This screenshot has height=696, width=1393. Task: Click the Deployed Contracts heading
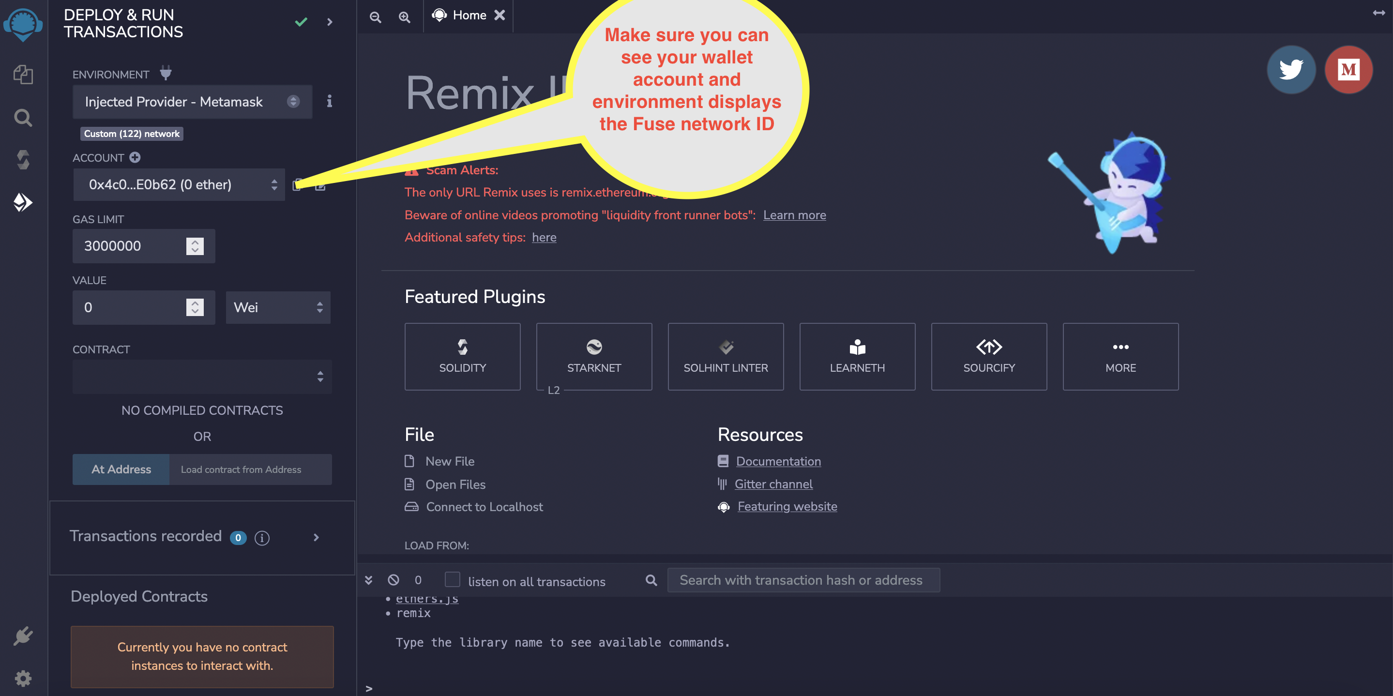(x=139, y=596)
